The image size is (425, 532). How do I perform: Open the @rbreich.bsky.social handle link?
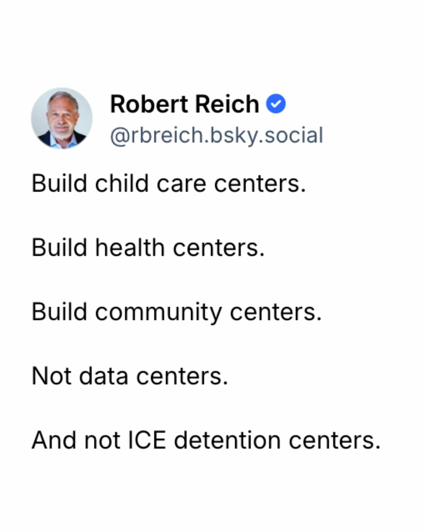click(217, 135)
